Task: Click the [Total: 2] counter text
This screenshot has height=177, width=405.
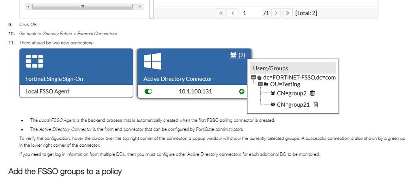Action: [306, 13]
